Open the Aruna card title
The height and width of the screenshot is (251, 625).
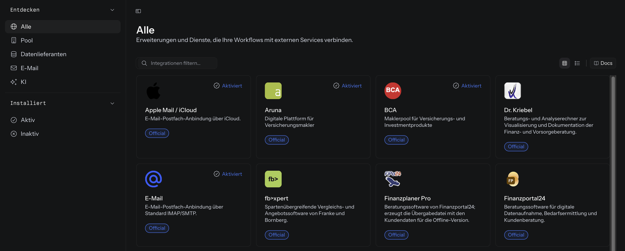[273, 110]
